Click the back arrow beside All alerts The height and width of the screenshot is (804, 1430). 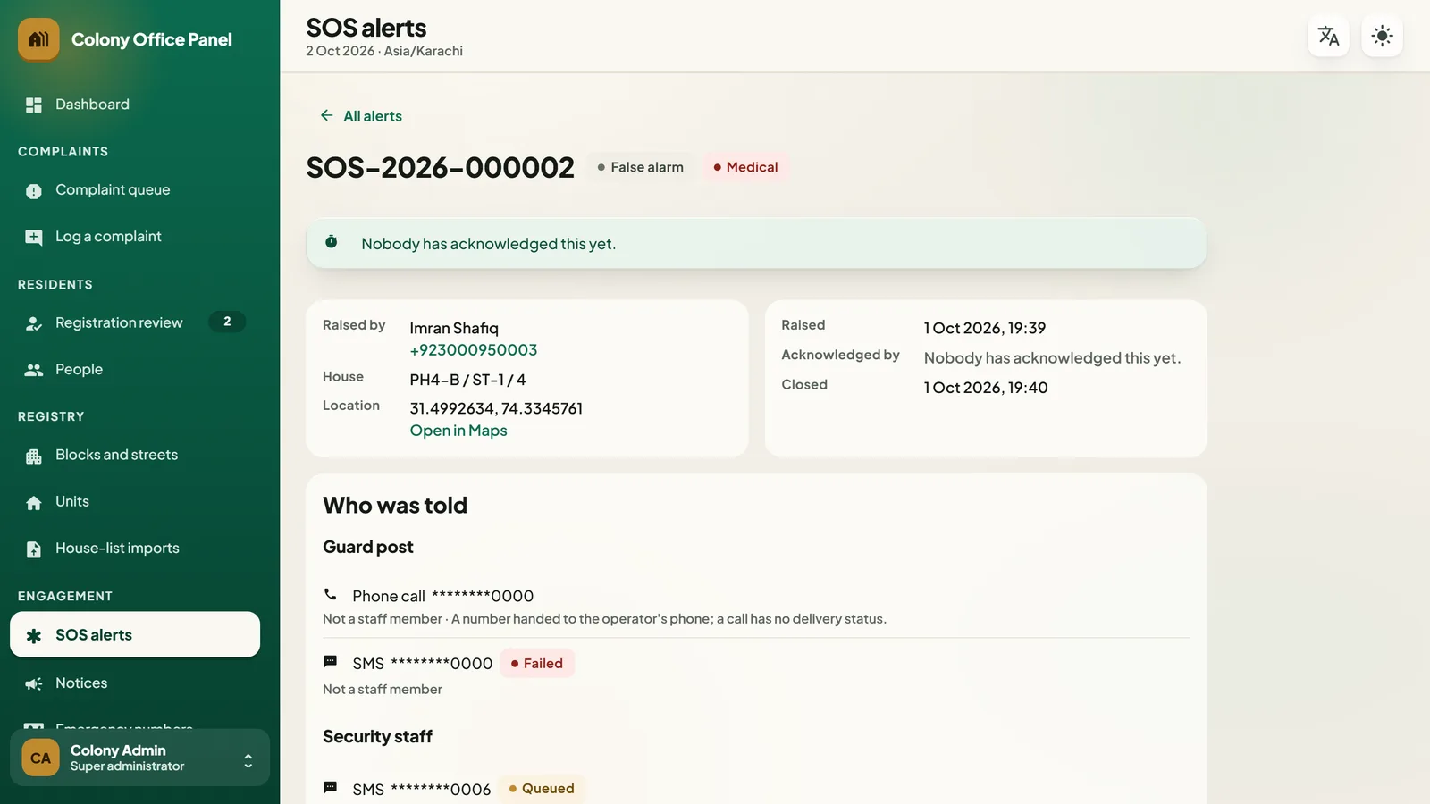[327, 115]
